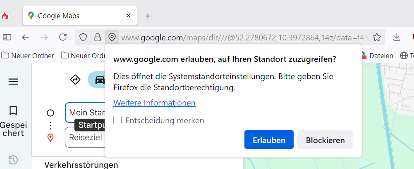Image resolution: width=414 pixels, height=169 pixels.
Task: Go back to the previous page
Action: tap(26, 38)
